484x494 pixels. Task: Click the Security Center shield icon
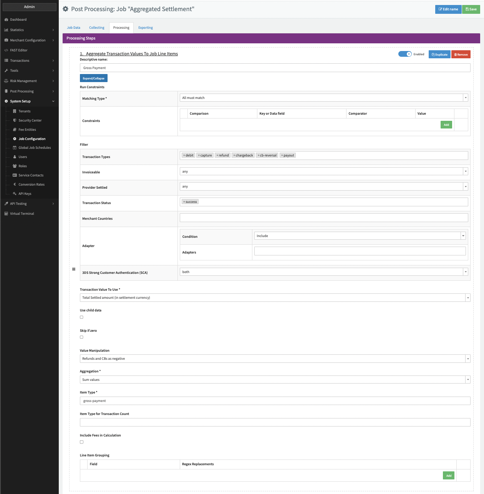15,120
